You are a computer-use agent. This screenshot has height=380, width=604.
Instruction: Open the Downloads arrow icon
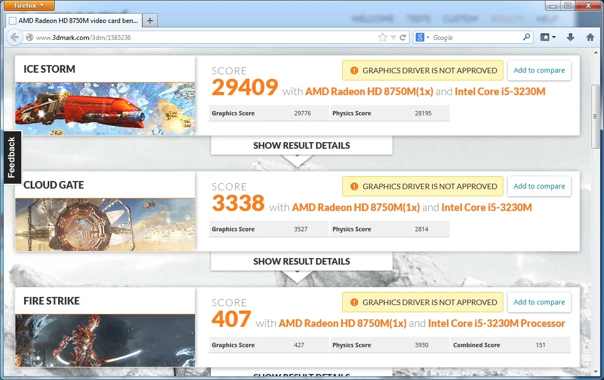click(571, 37)
